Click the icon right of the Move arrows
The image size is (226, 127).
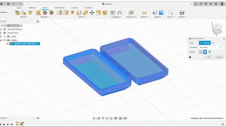tap(98, 13)
